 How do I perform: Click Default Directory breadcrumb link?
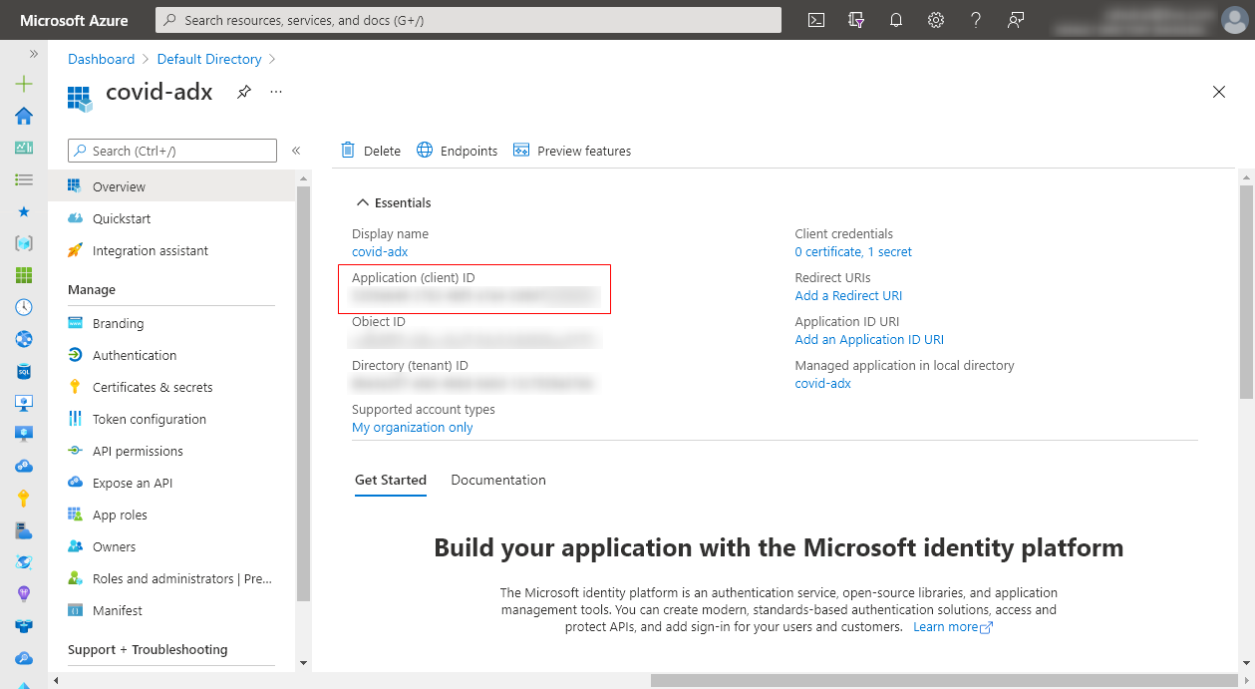[209, 59]
